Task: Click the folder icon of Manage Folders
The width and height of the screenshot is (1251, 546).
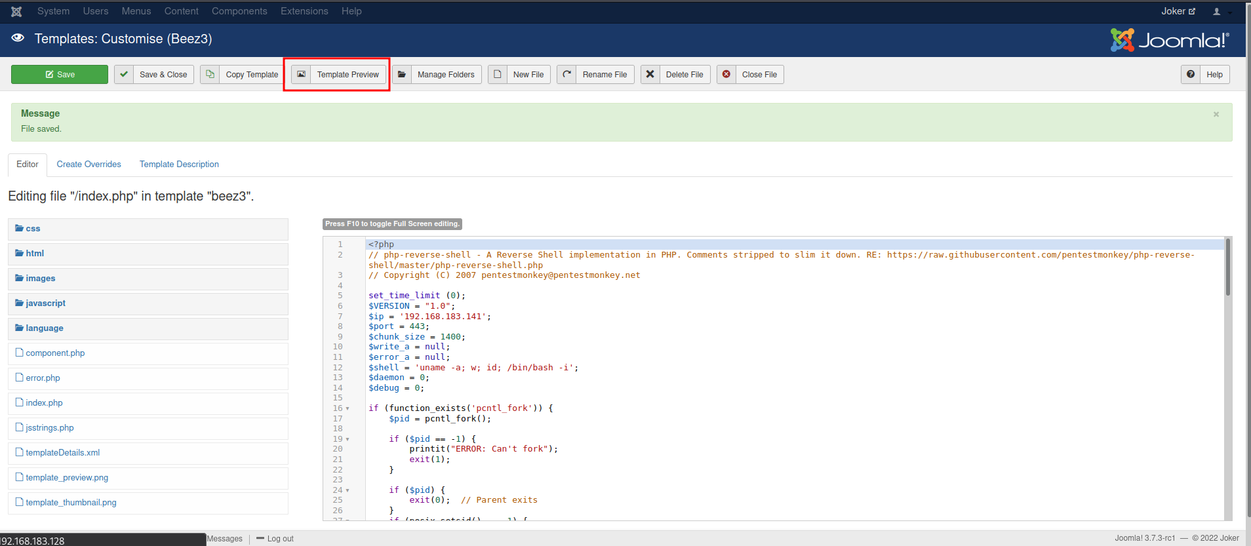Action: pyautogui.click(x=402, y=74)
